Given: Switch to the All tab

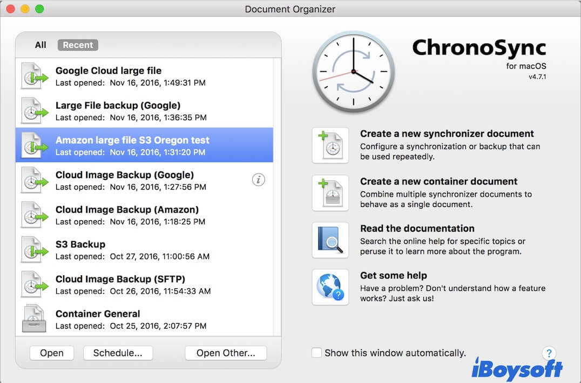Looking at the screenshot, I should 40,45.
